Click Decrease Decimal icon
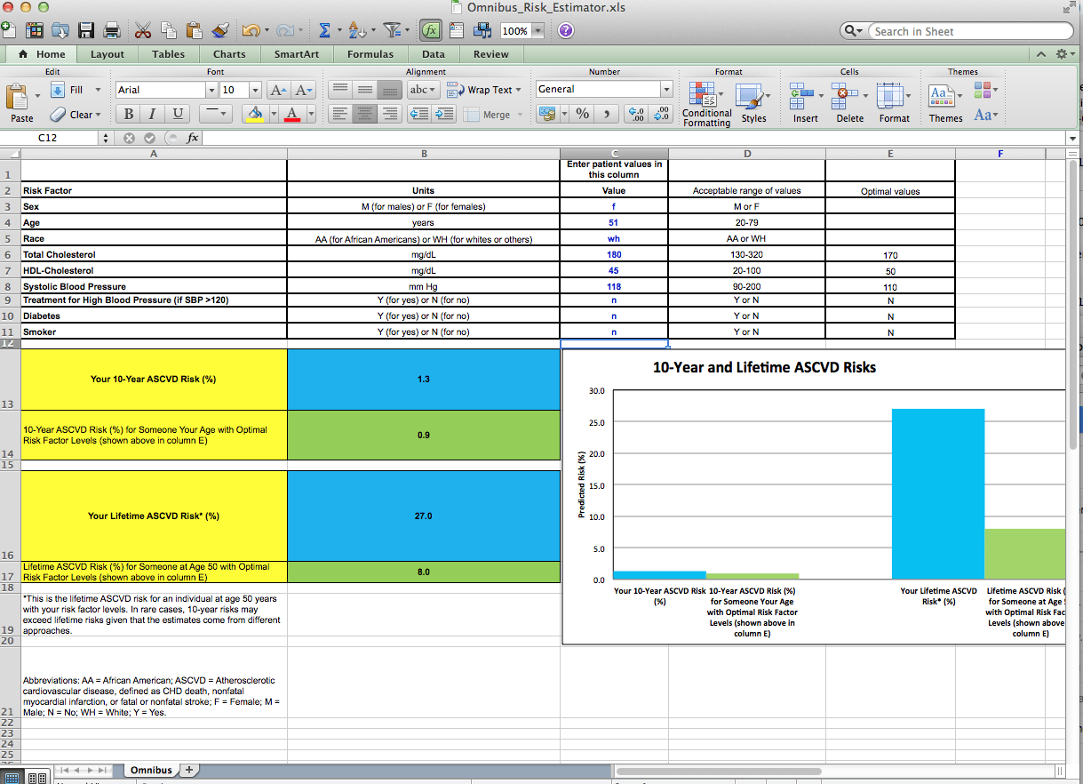The image size is (1083, 784). [662, 114]
